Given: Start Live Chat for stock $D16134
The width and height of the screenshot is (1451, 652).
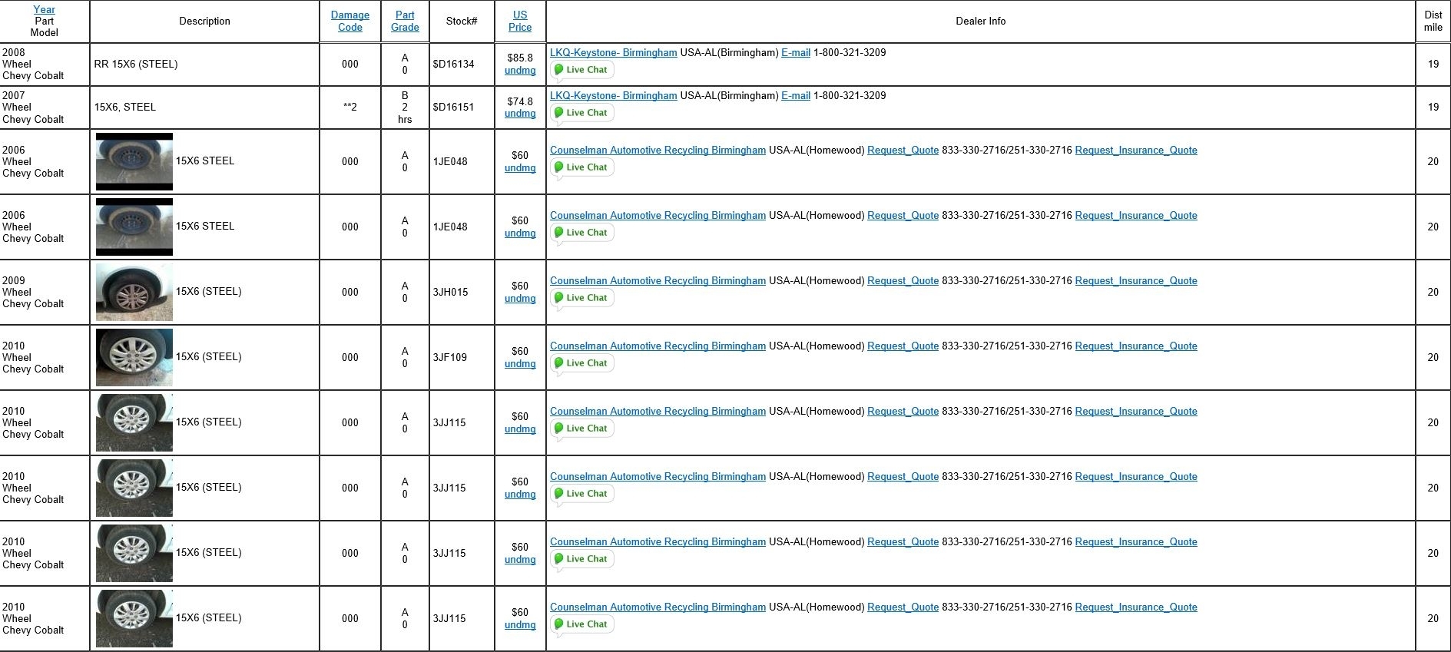Looking at the screenshot, I should pyautogui.click(x=581, y=70).
